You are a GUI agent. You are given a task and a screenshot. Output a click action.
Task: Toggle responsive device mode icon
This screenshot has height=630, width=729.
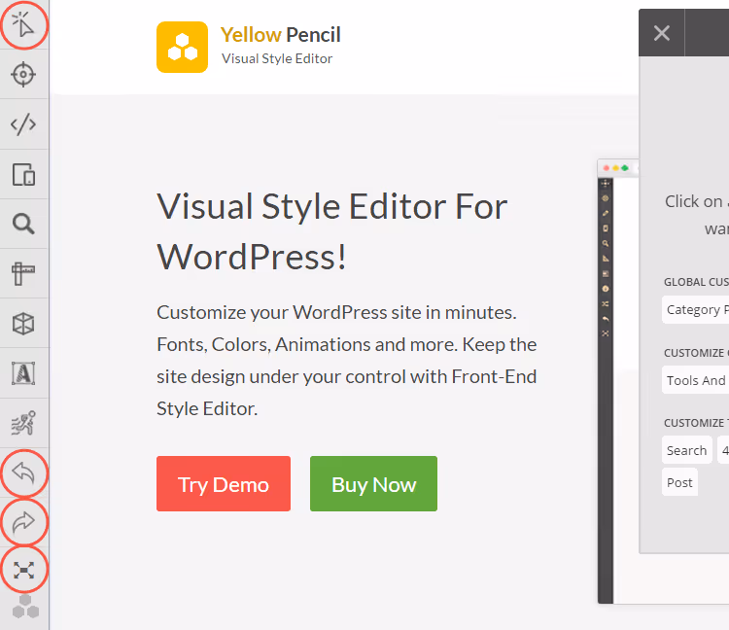23,174
